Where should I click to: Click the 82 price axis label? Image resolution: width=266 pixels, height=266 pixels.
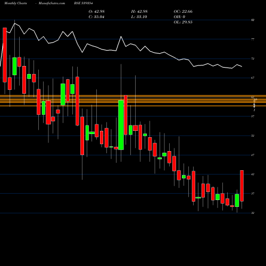click(253, 20)
